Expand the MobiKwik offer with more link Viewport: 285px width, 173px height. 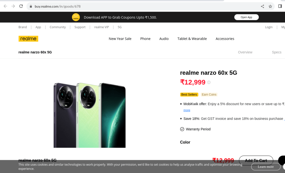[x=187, y=110]
